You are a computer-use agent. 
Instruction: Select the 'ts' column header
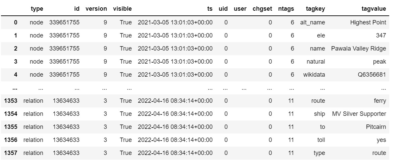pyautogui.click(x=210, y=9)
